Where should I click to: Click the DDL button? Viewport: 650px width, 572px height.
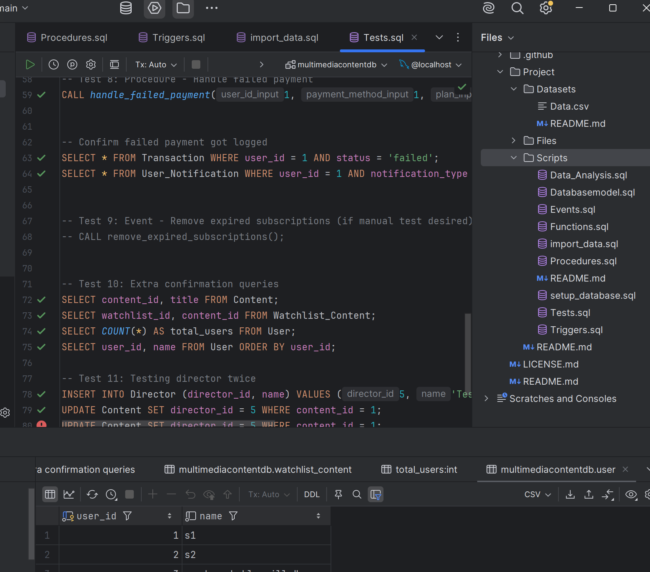coord(312,495)
